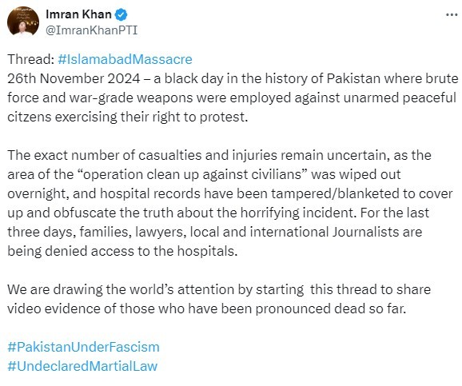Follow the #PakistanUnderFascism hashtag link
The width and height of the screenshot is (462, 386).
(83, 347)
